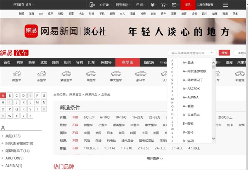248x170 pixels.
Task: Open the 车型库 navigation tab
Action: pos(128,62)
